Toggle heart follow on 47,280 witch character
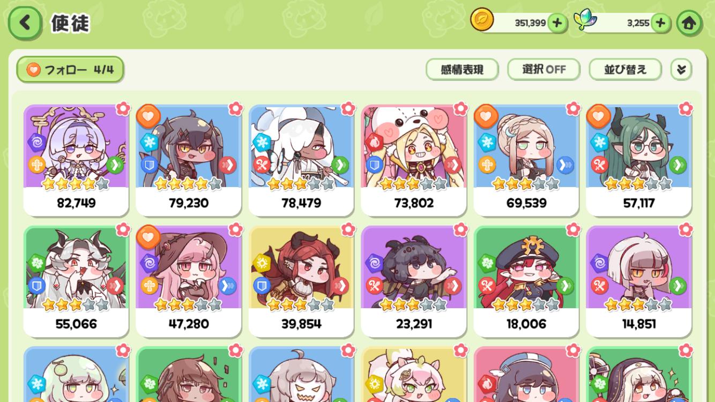This screenshot has height=402, width=715. [x=148, y=237]
